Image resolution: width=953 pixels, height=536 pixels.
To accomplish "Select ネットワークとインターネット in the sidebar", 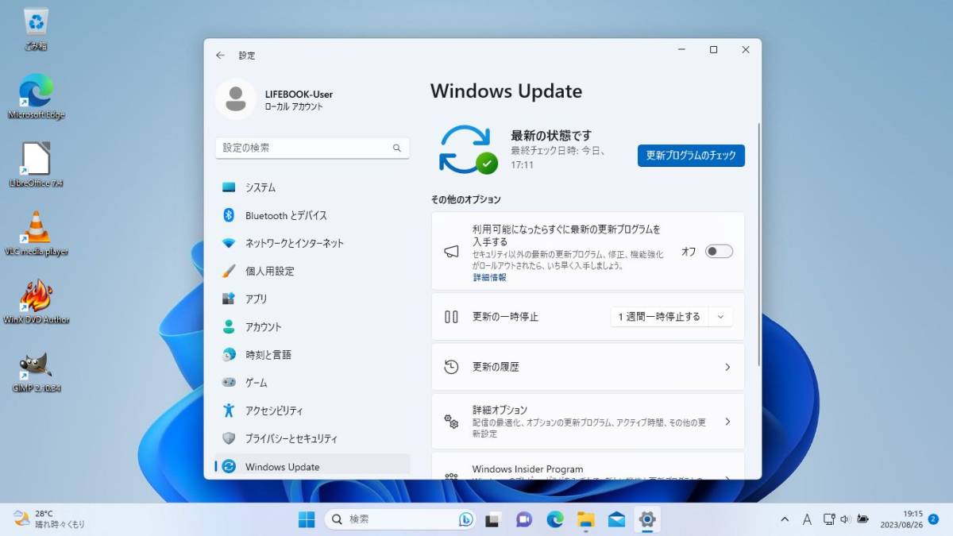I will pos(312,243).
